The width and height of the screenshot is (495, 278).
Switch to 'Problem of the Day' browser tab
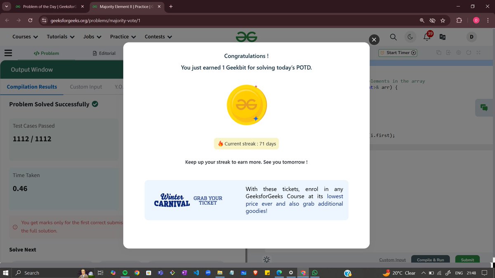click(x=49, y=7)
